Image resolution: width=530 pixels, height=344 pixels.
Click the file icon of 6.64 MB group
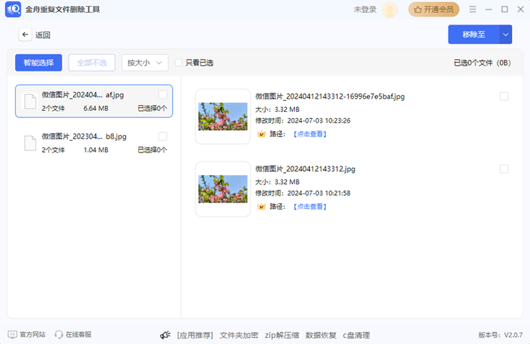(x=30, y=101)
